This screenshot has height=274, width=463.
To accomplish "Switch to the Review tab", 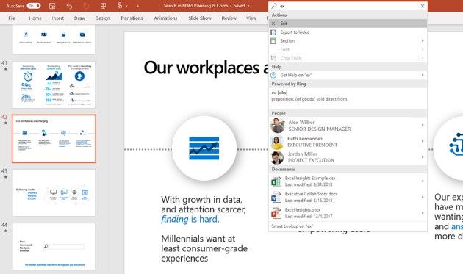I will point(229,18).
